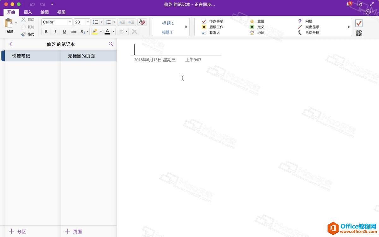The height and width of the screenshot is (237, 379).
Task: Open the alignment options dropdown arrow
Action: tap(127, 32)
